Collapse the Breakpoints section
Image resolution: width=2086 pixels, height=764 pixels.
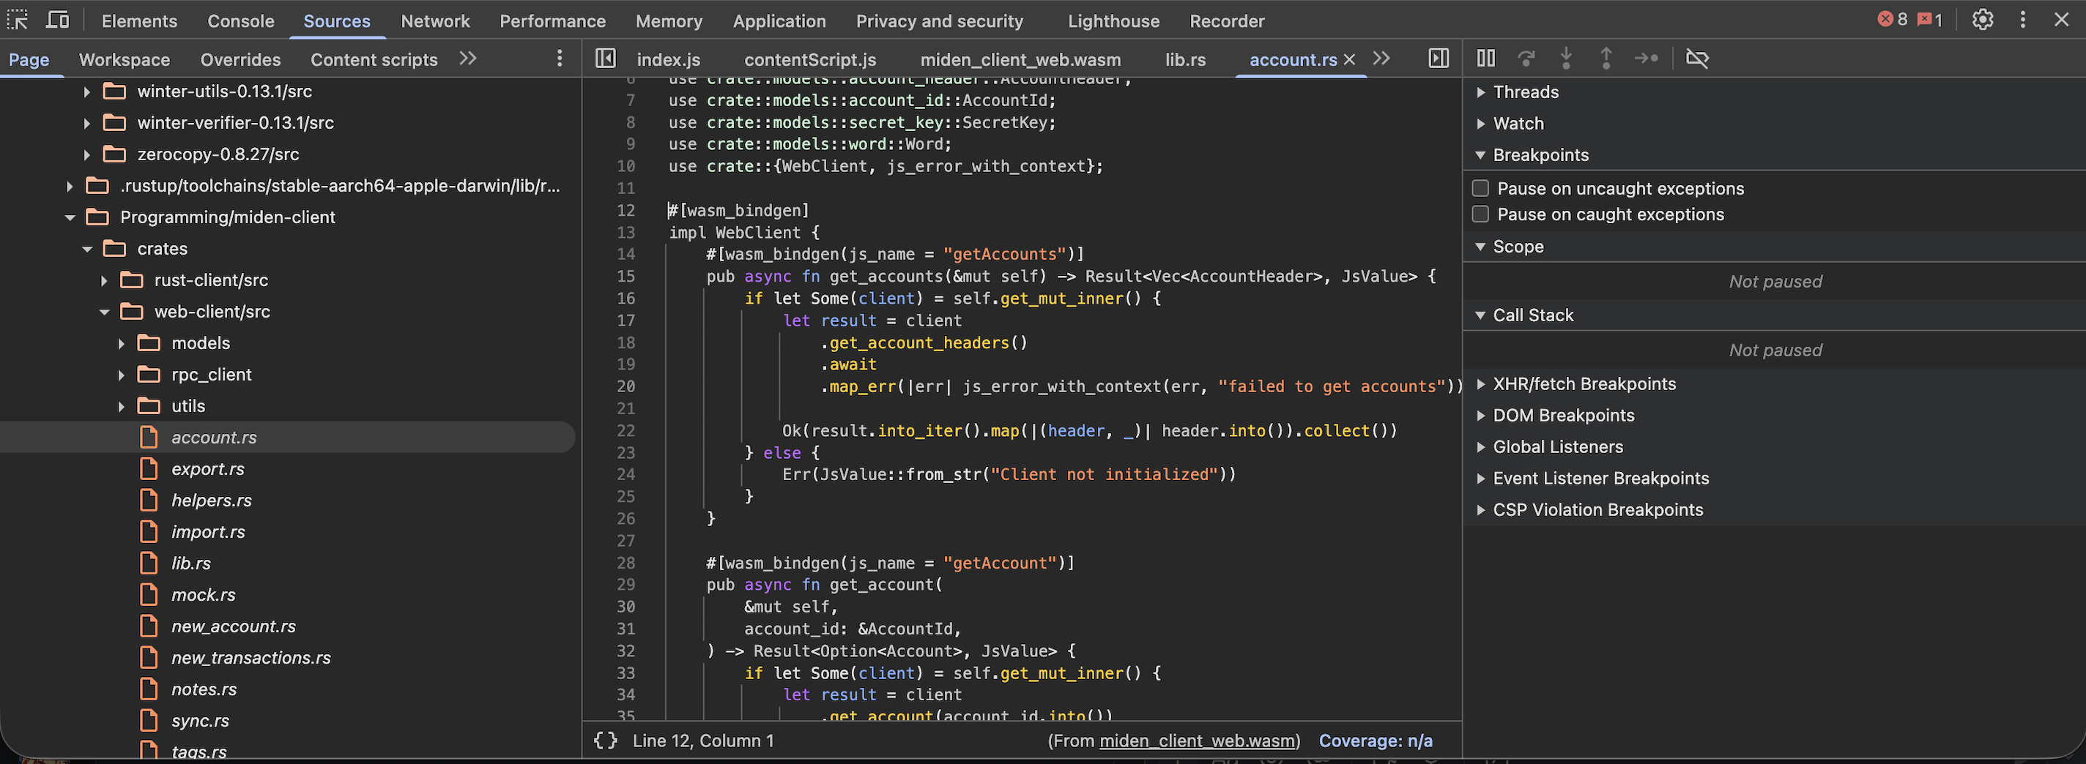coord(1540,155)
